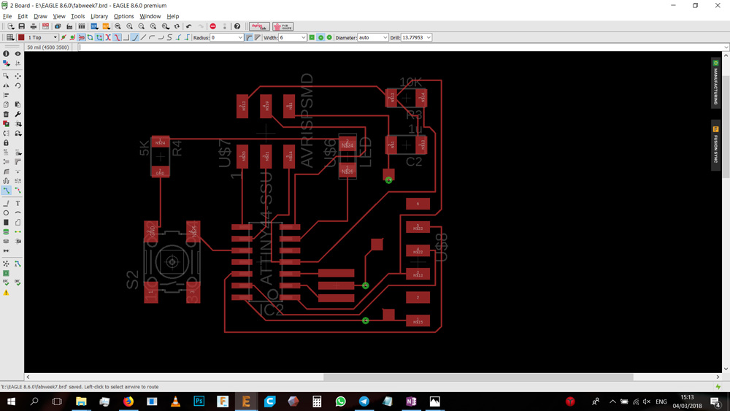This screenshot has height=411, width=730.
Task: Click the Ratsnest tool icon
Action: [6, 264]
